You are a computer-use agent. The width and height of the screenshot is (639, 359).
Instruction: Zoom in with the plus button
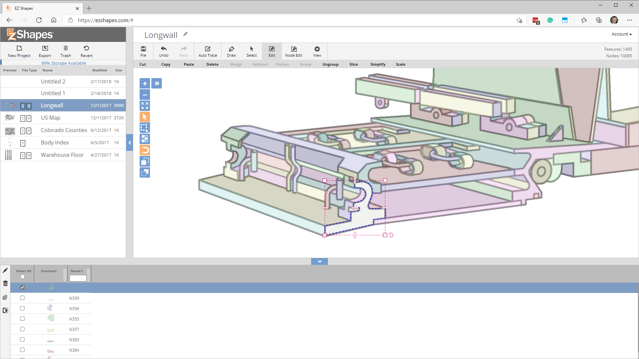[x=145, y=83]
